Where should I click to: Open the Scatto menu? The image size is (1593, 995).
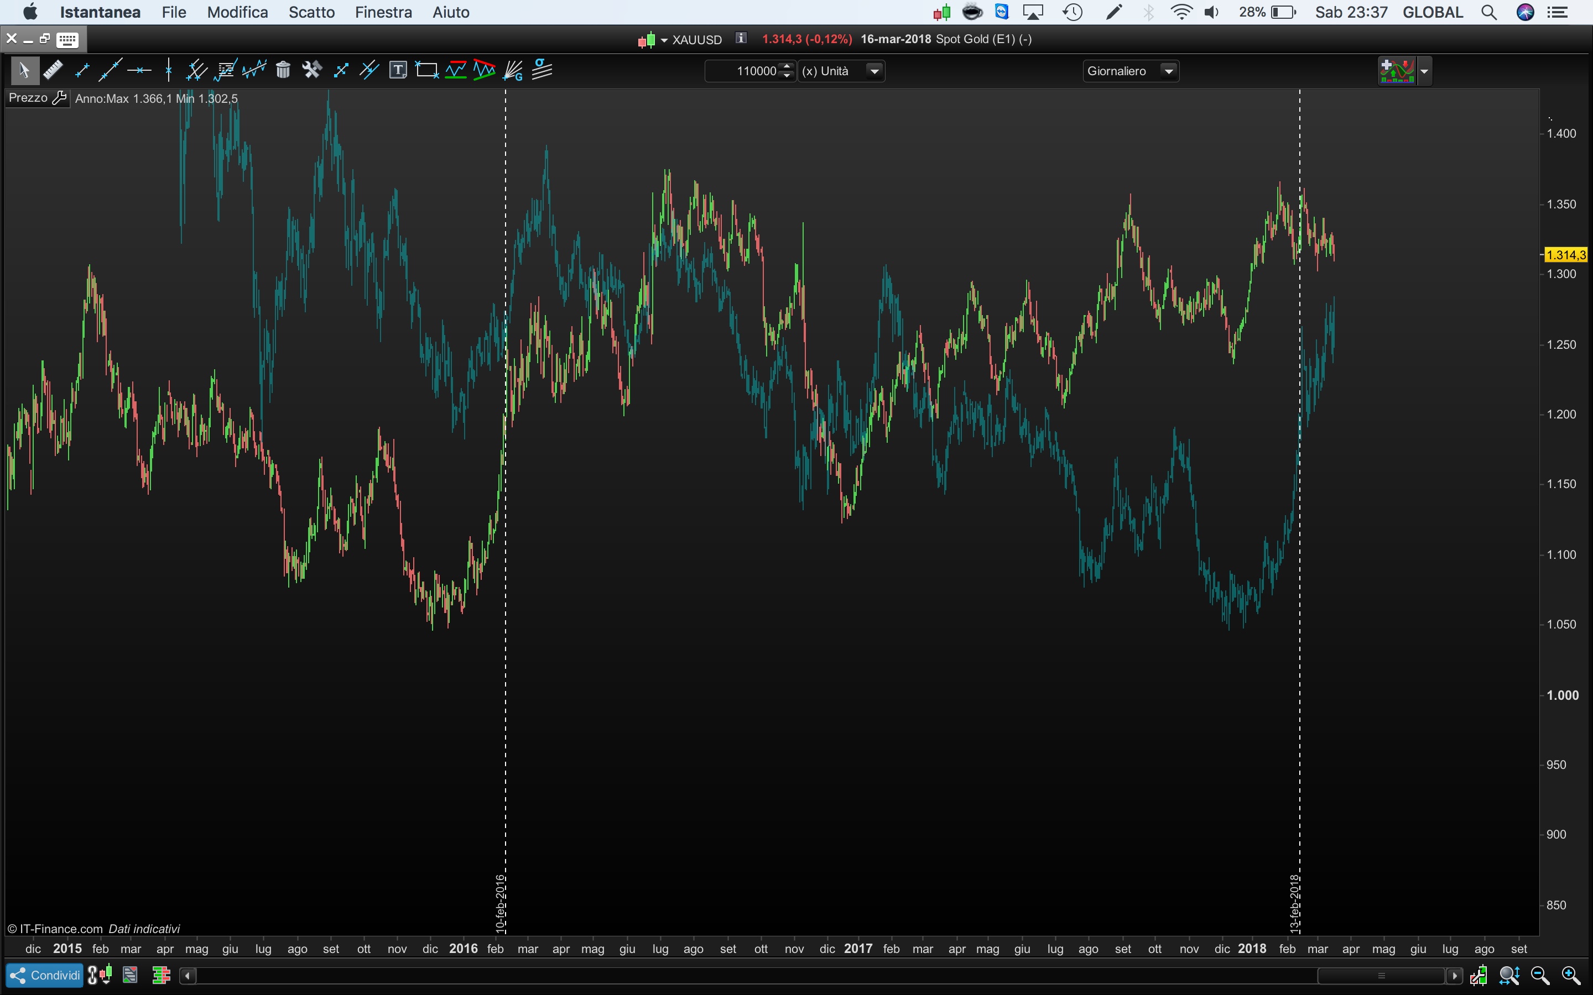pyautogui.click(x=311, y=12)
